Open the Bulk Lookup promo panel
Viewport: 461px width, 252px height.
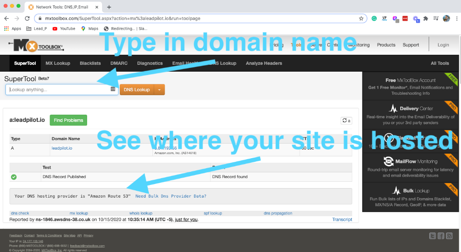point(411,197)
